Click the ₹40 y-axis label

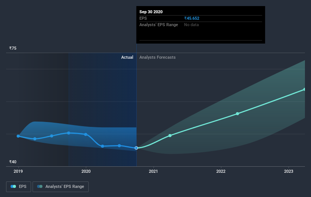click(x=13, y=162)
